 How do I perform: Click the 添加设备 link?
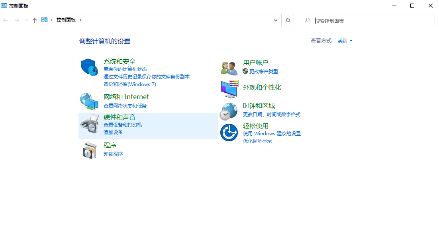tap(113, 132)
